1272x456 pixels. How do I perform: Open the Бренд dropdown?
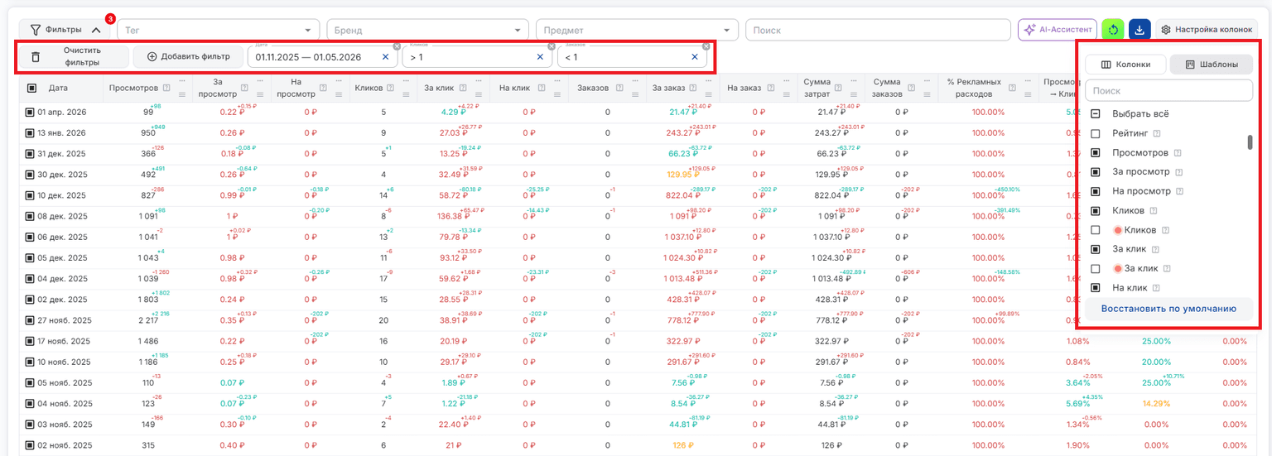[x=428, y=30]
